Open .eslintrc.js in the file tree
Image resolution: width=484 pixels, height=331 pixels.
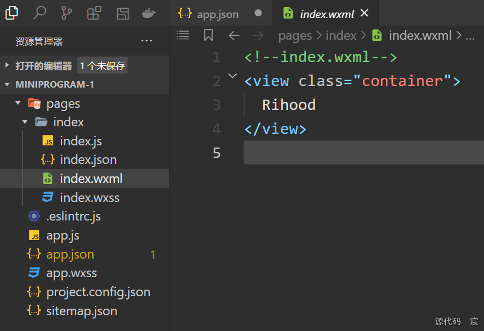click(x=84, y=216)
